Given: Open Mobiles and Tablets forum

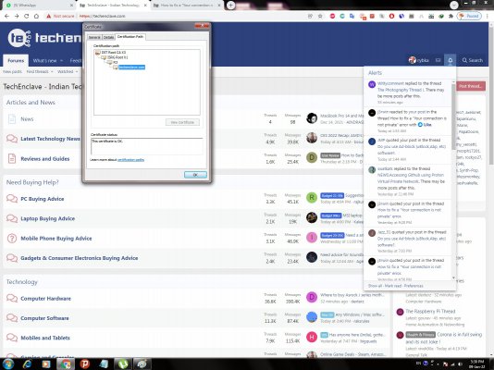Looking at the screenshot, I should coord(45,338).
